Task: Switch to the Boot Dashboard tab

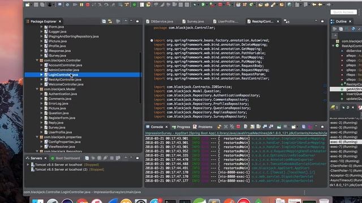Action: coord(66,158)
